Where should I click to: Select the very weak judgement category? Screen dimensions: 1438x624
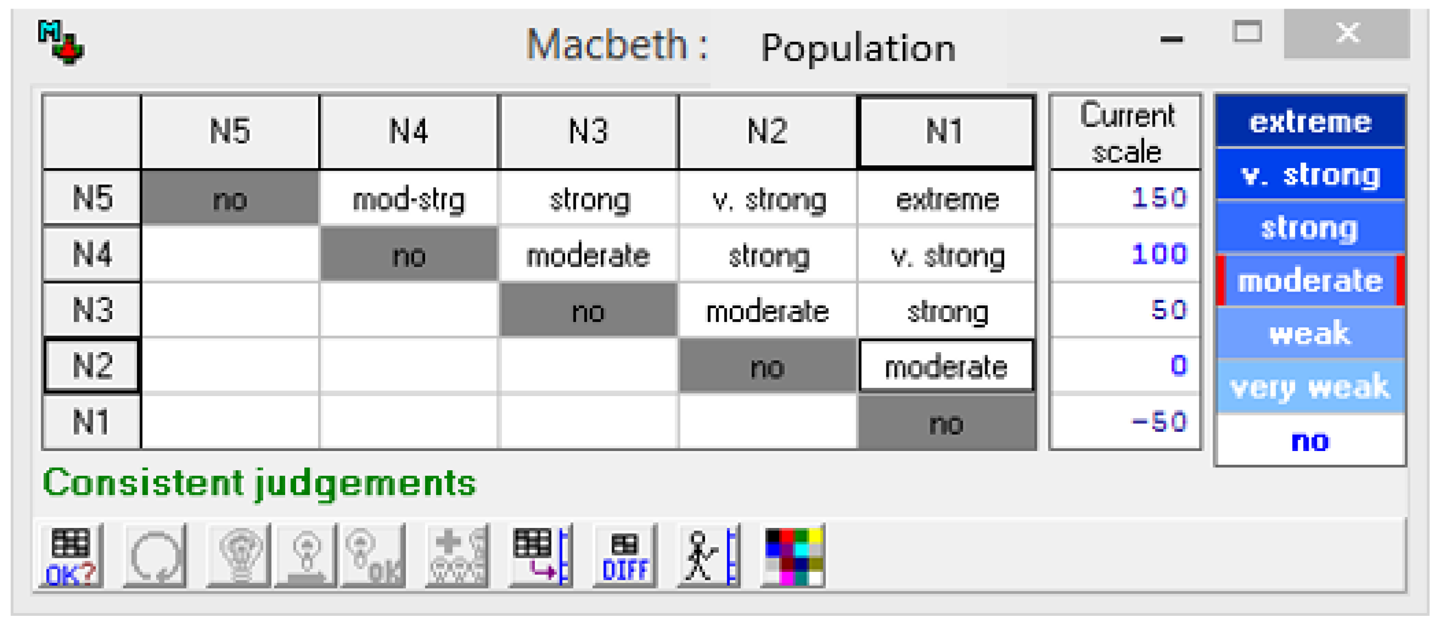1310,387
